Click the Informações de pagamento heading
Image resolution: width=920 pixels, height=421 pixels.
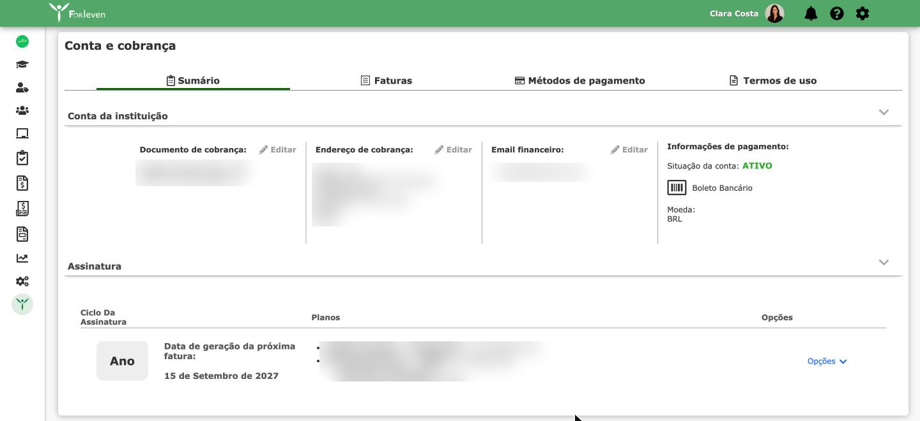[728, 147]
